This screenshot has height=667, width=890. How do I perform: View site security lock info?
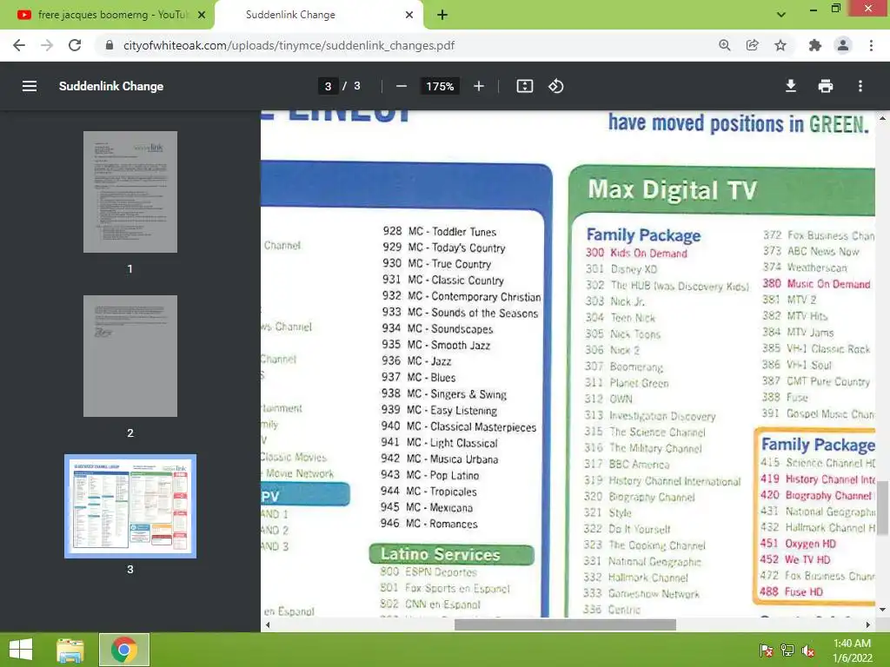(x=110, y=45)
